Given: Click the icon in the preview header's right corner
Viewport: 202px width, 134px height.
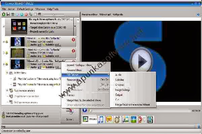Looking at the screenshot, I should [x=198, y=15].
